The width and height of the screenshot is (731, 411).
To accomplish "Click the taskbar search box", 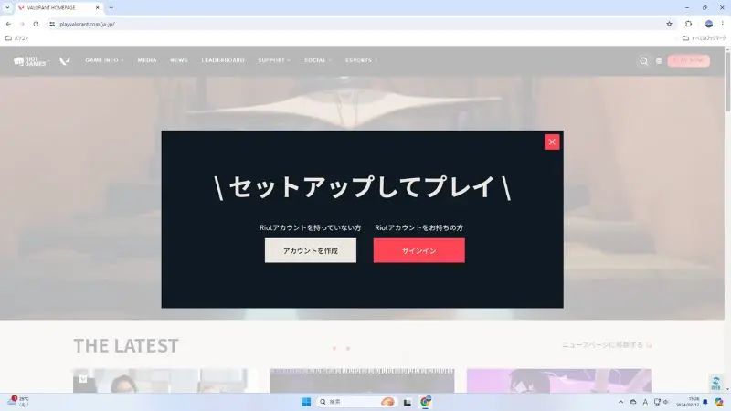I will pyautogui.click(x=356, y=402).
